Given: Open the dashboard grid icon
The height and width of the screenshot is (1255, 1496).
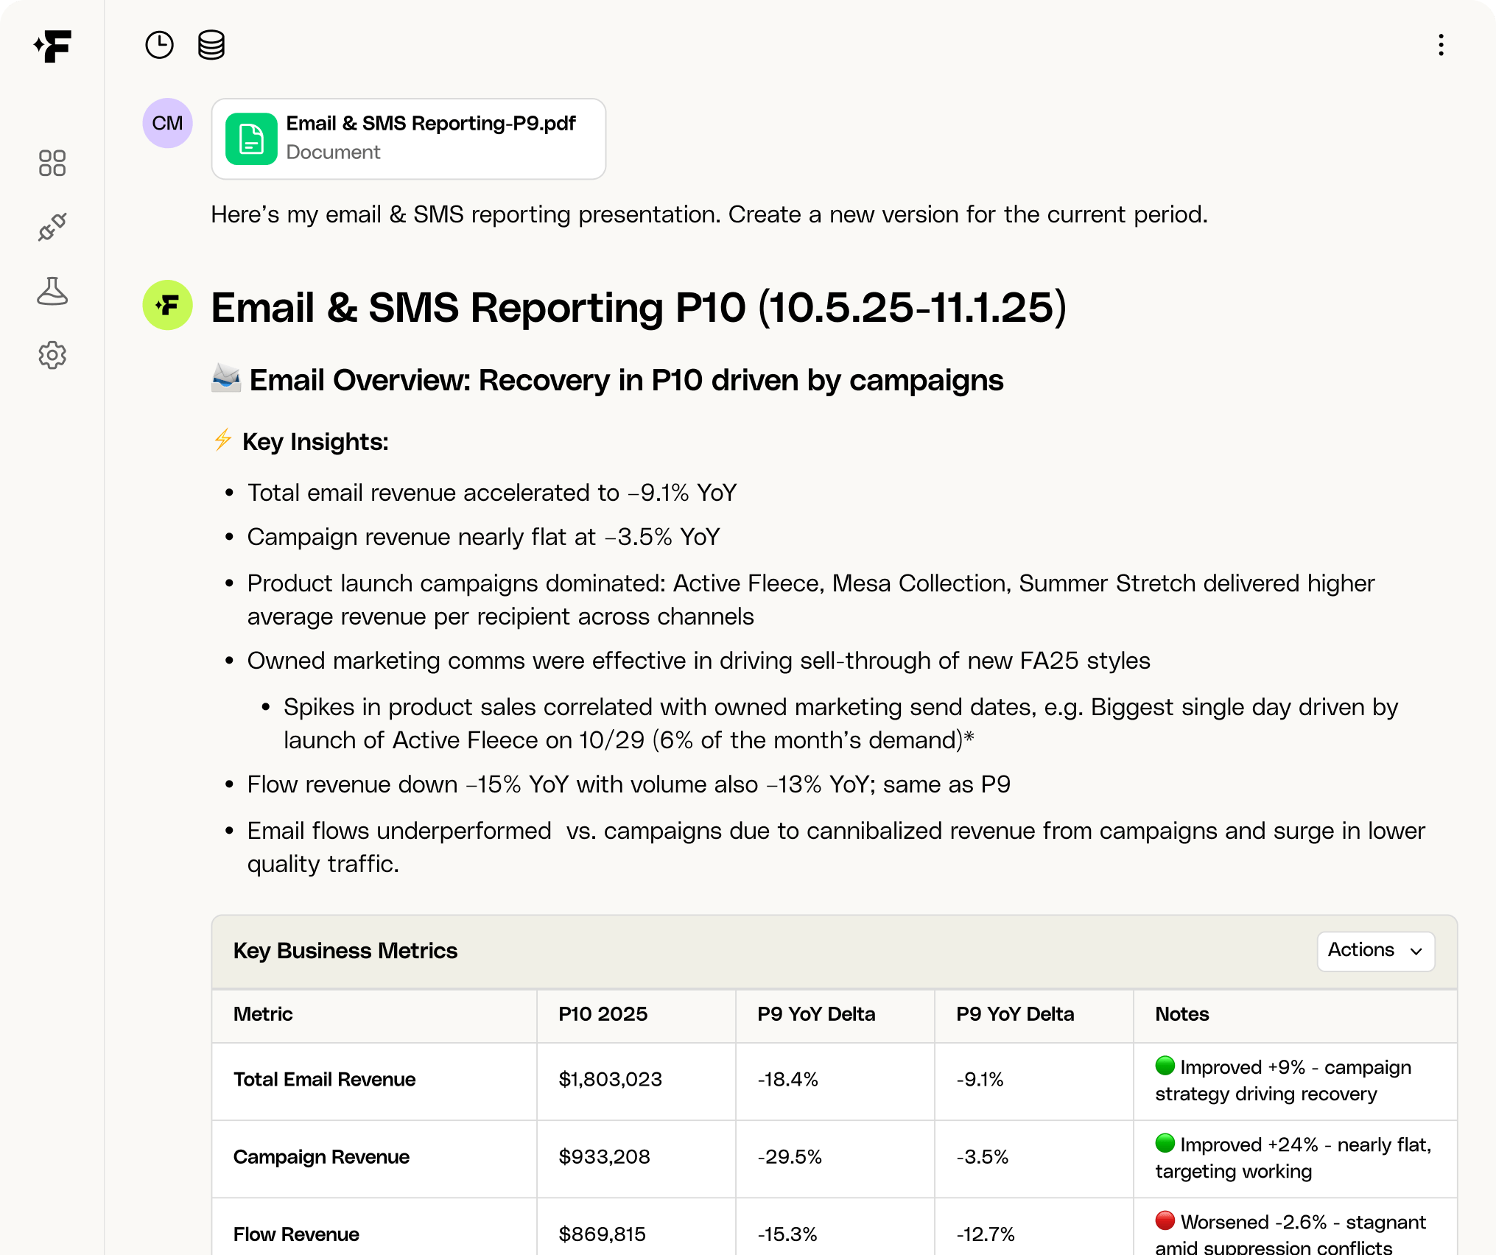Looking at the screenshot, I should click(52, 163).
